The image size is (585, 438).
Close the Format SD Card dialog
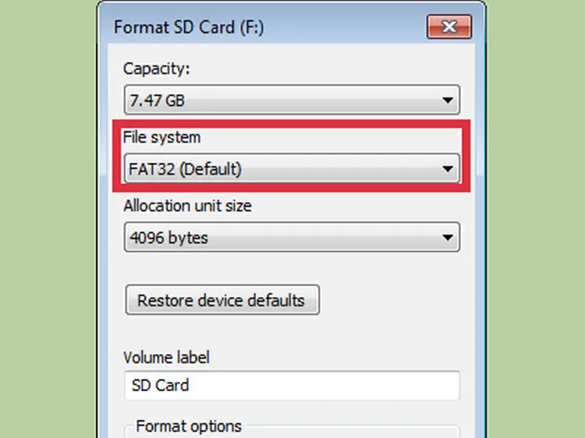(448, 27)
